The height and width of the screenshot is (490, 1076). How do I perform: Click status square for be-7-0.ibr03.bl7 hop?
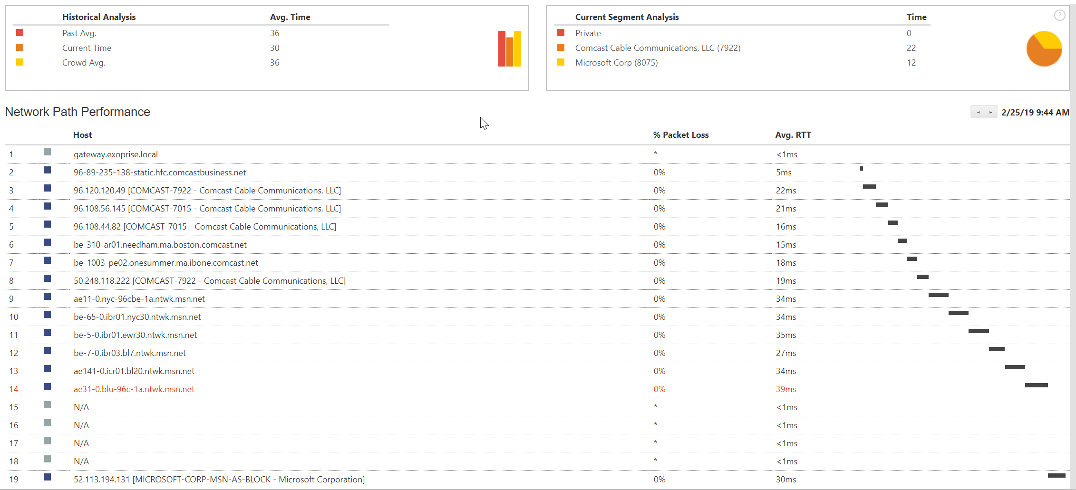[x=47, y=350]
